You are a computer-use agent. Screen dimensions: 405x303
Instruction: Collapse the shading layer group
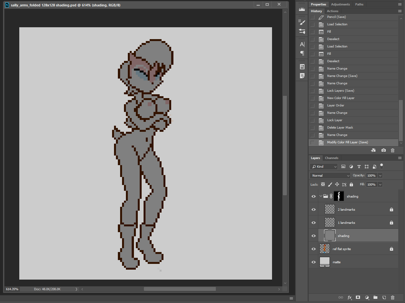tap(321, 196)
